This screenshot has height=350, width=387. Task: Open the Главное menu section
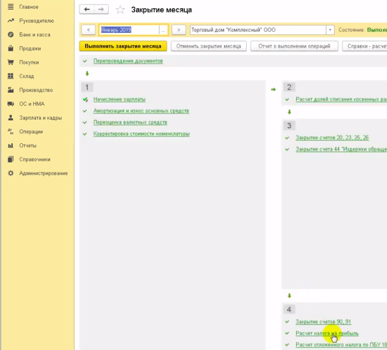(28, 7)
